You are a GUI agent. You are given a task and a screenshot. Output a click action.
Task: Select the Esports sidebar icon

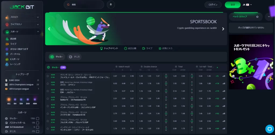tap(7, 59)
